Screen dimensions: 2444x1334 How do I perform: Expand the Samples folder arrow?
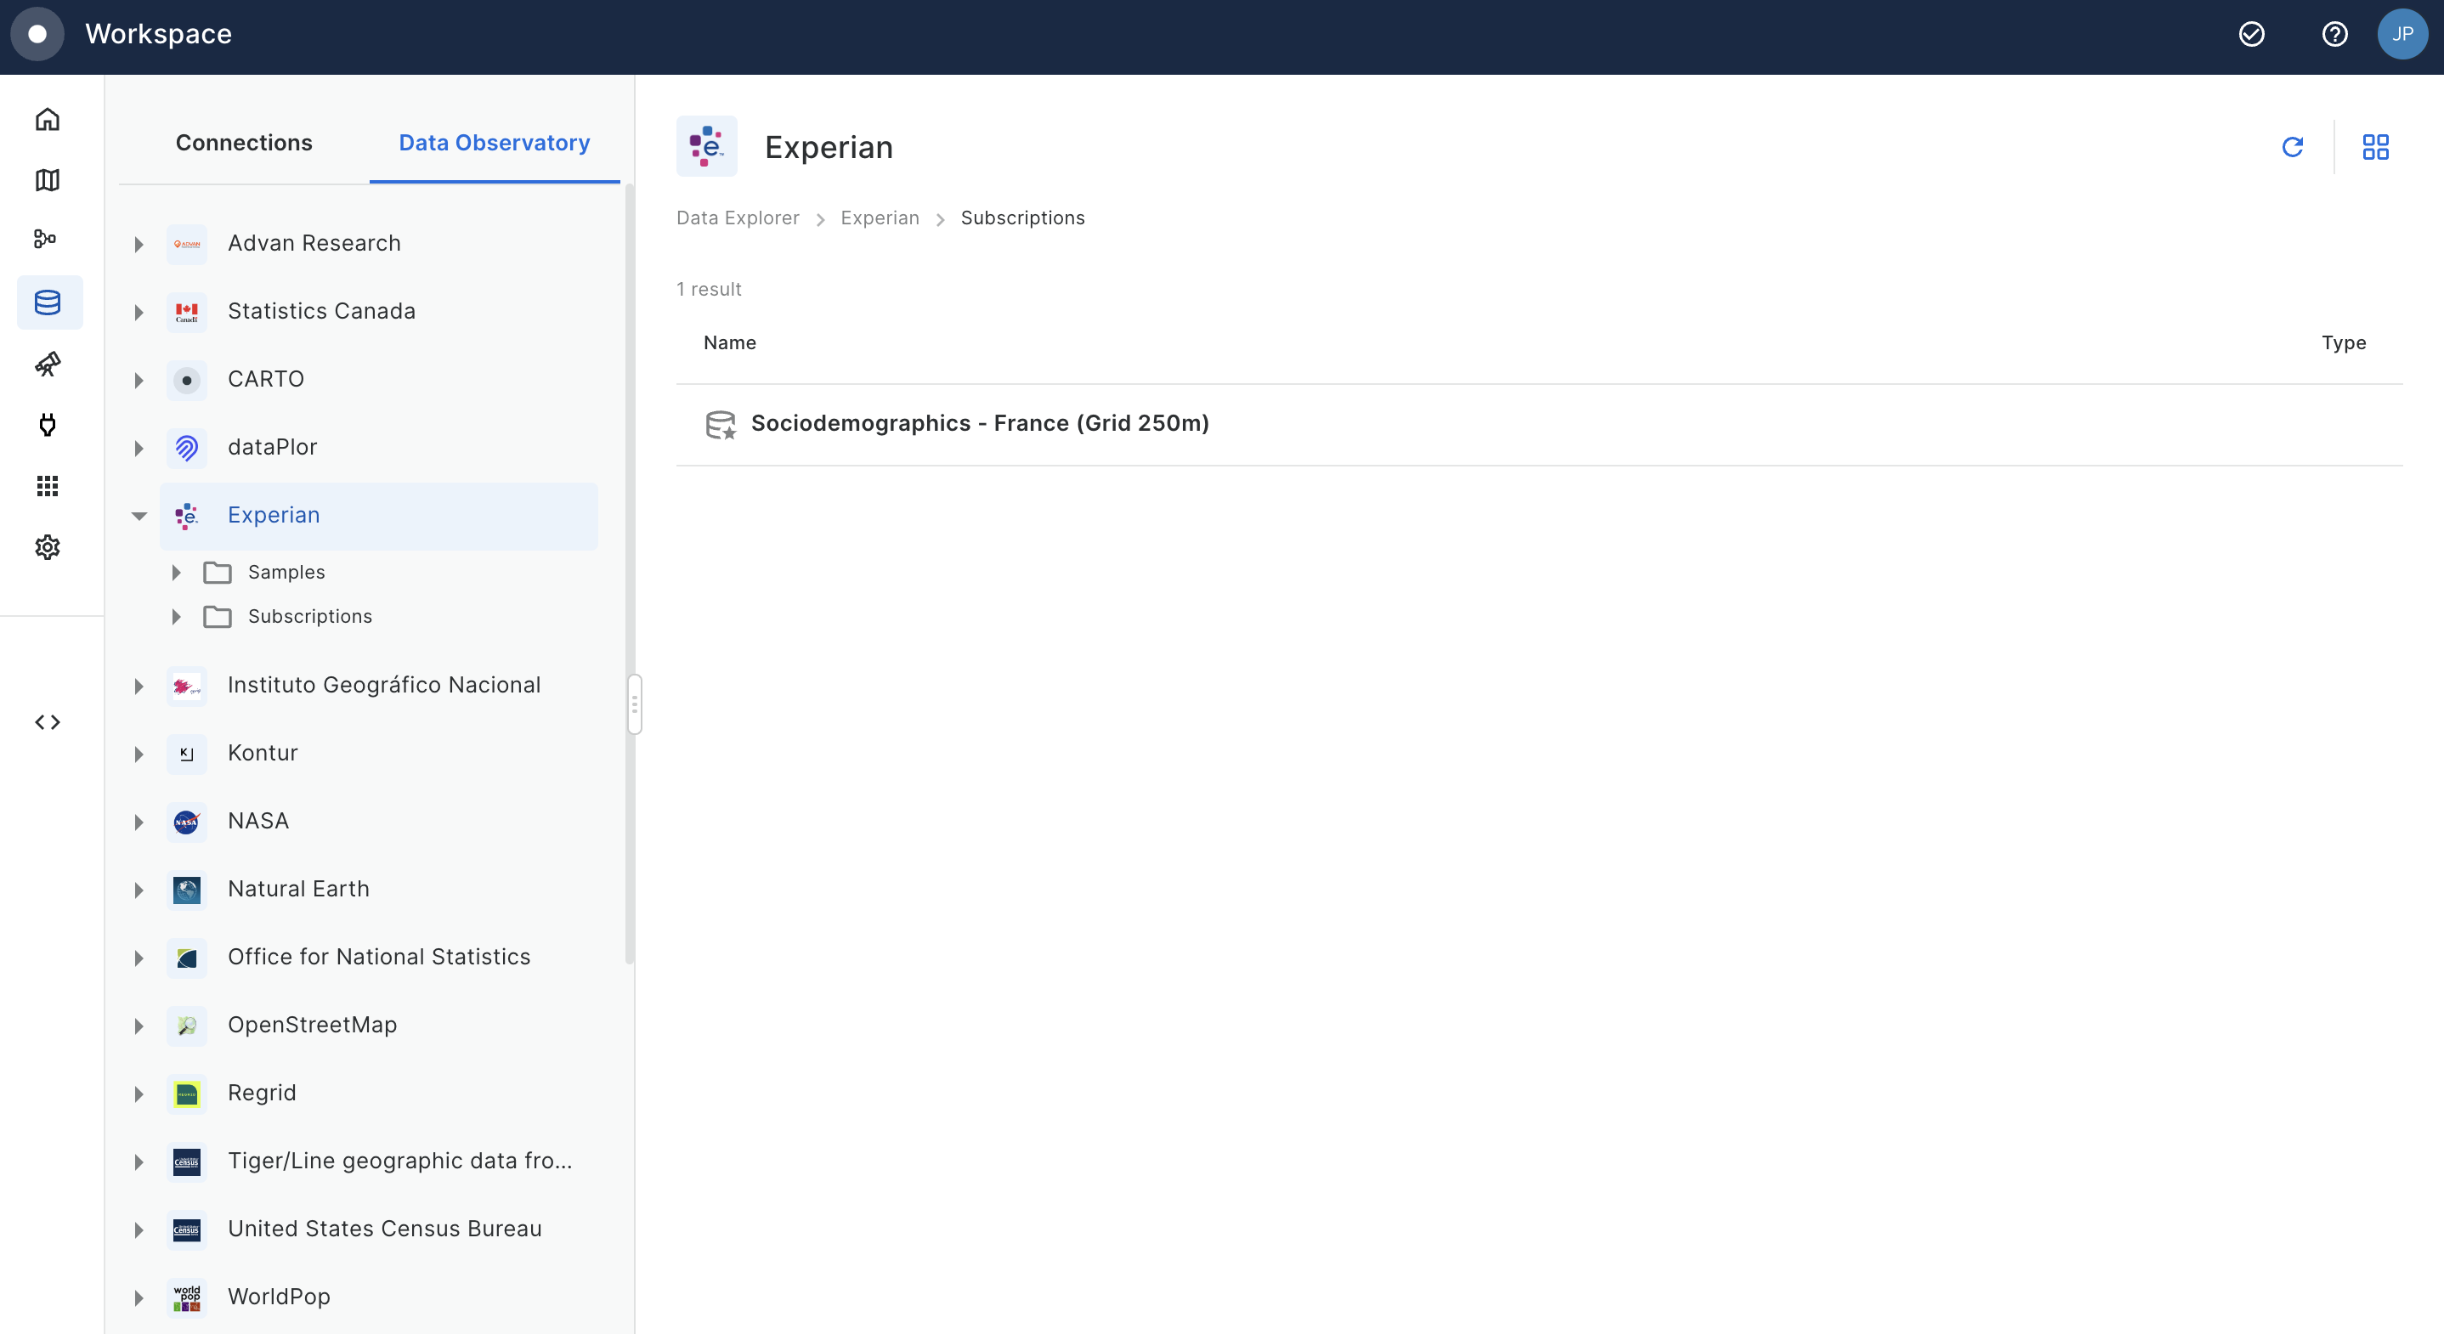click(177, 572)
